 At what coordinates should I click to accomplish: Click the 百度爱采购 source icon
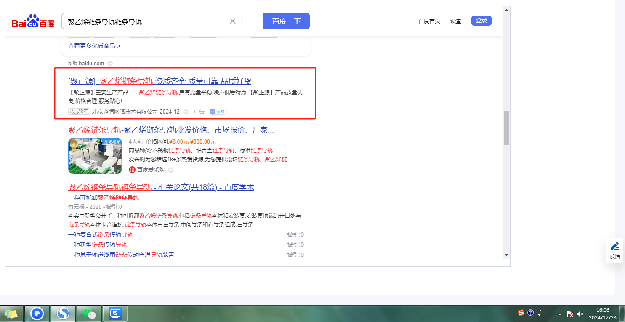[132, 170]
